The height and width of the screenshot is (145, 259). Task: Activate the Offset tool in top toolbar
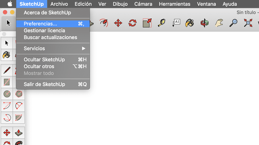pos(104,23)
